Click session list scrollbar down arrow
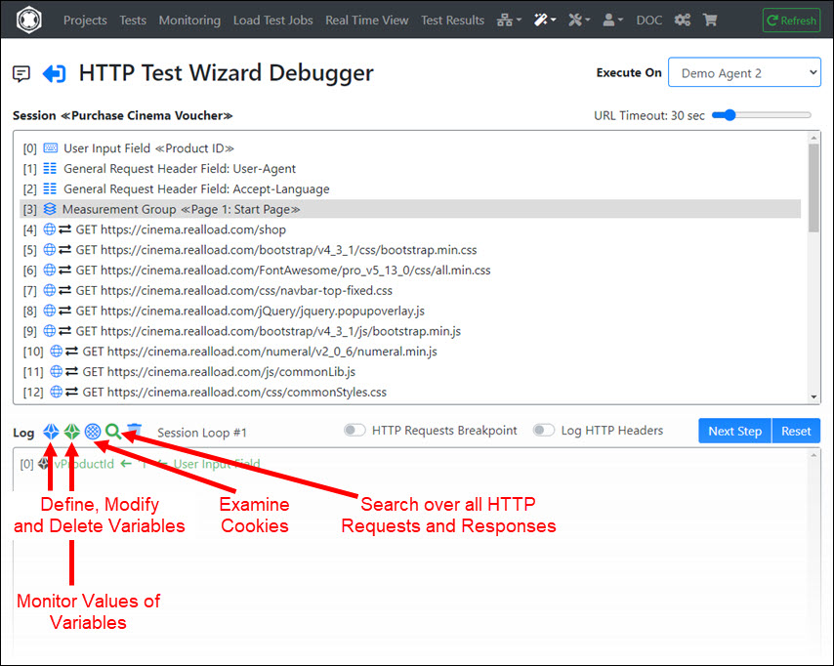Image resolution: width=834 pixels, height=666 pixels. (x=813, y=396)
